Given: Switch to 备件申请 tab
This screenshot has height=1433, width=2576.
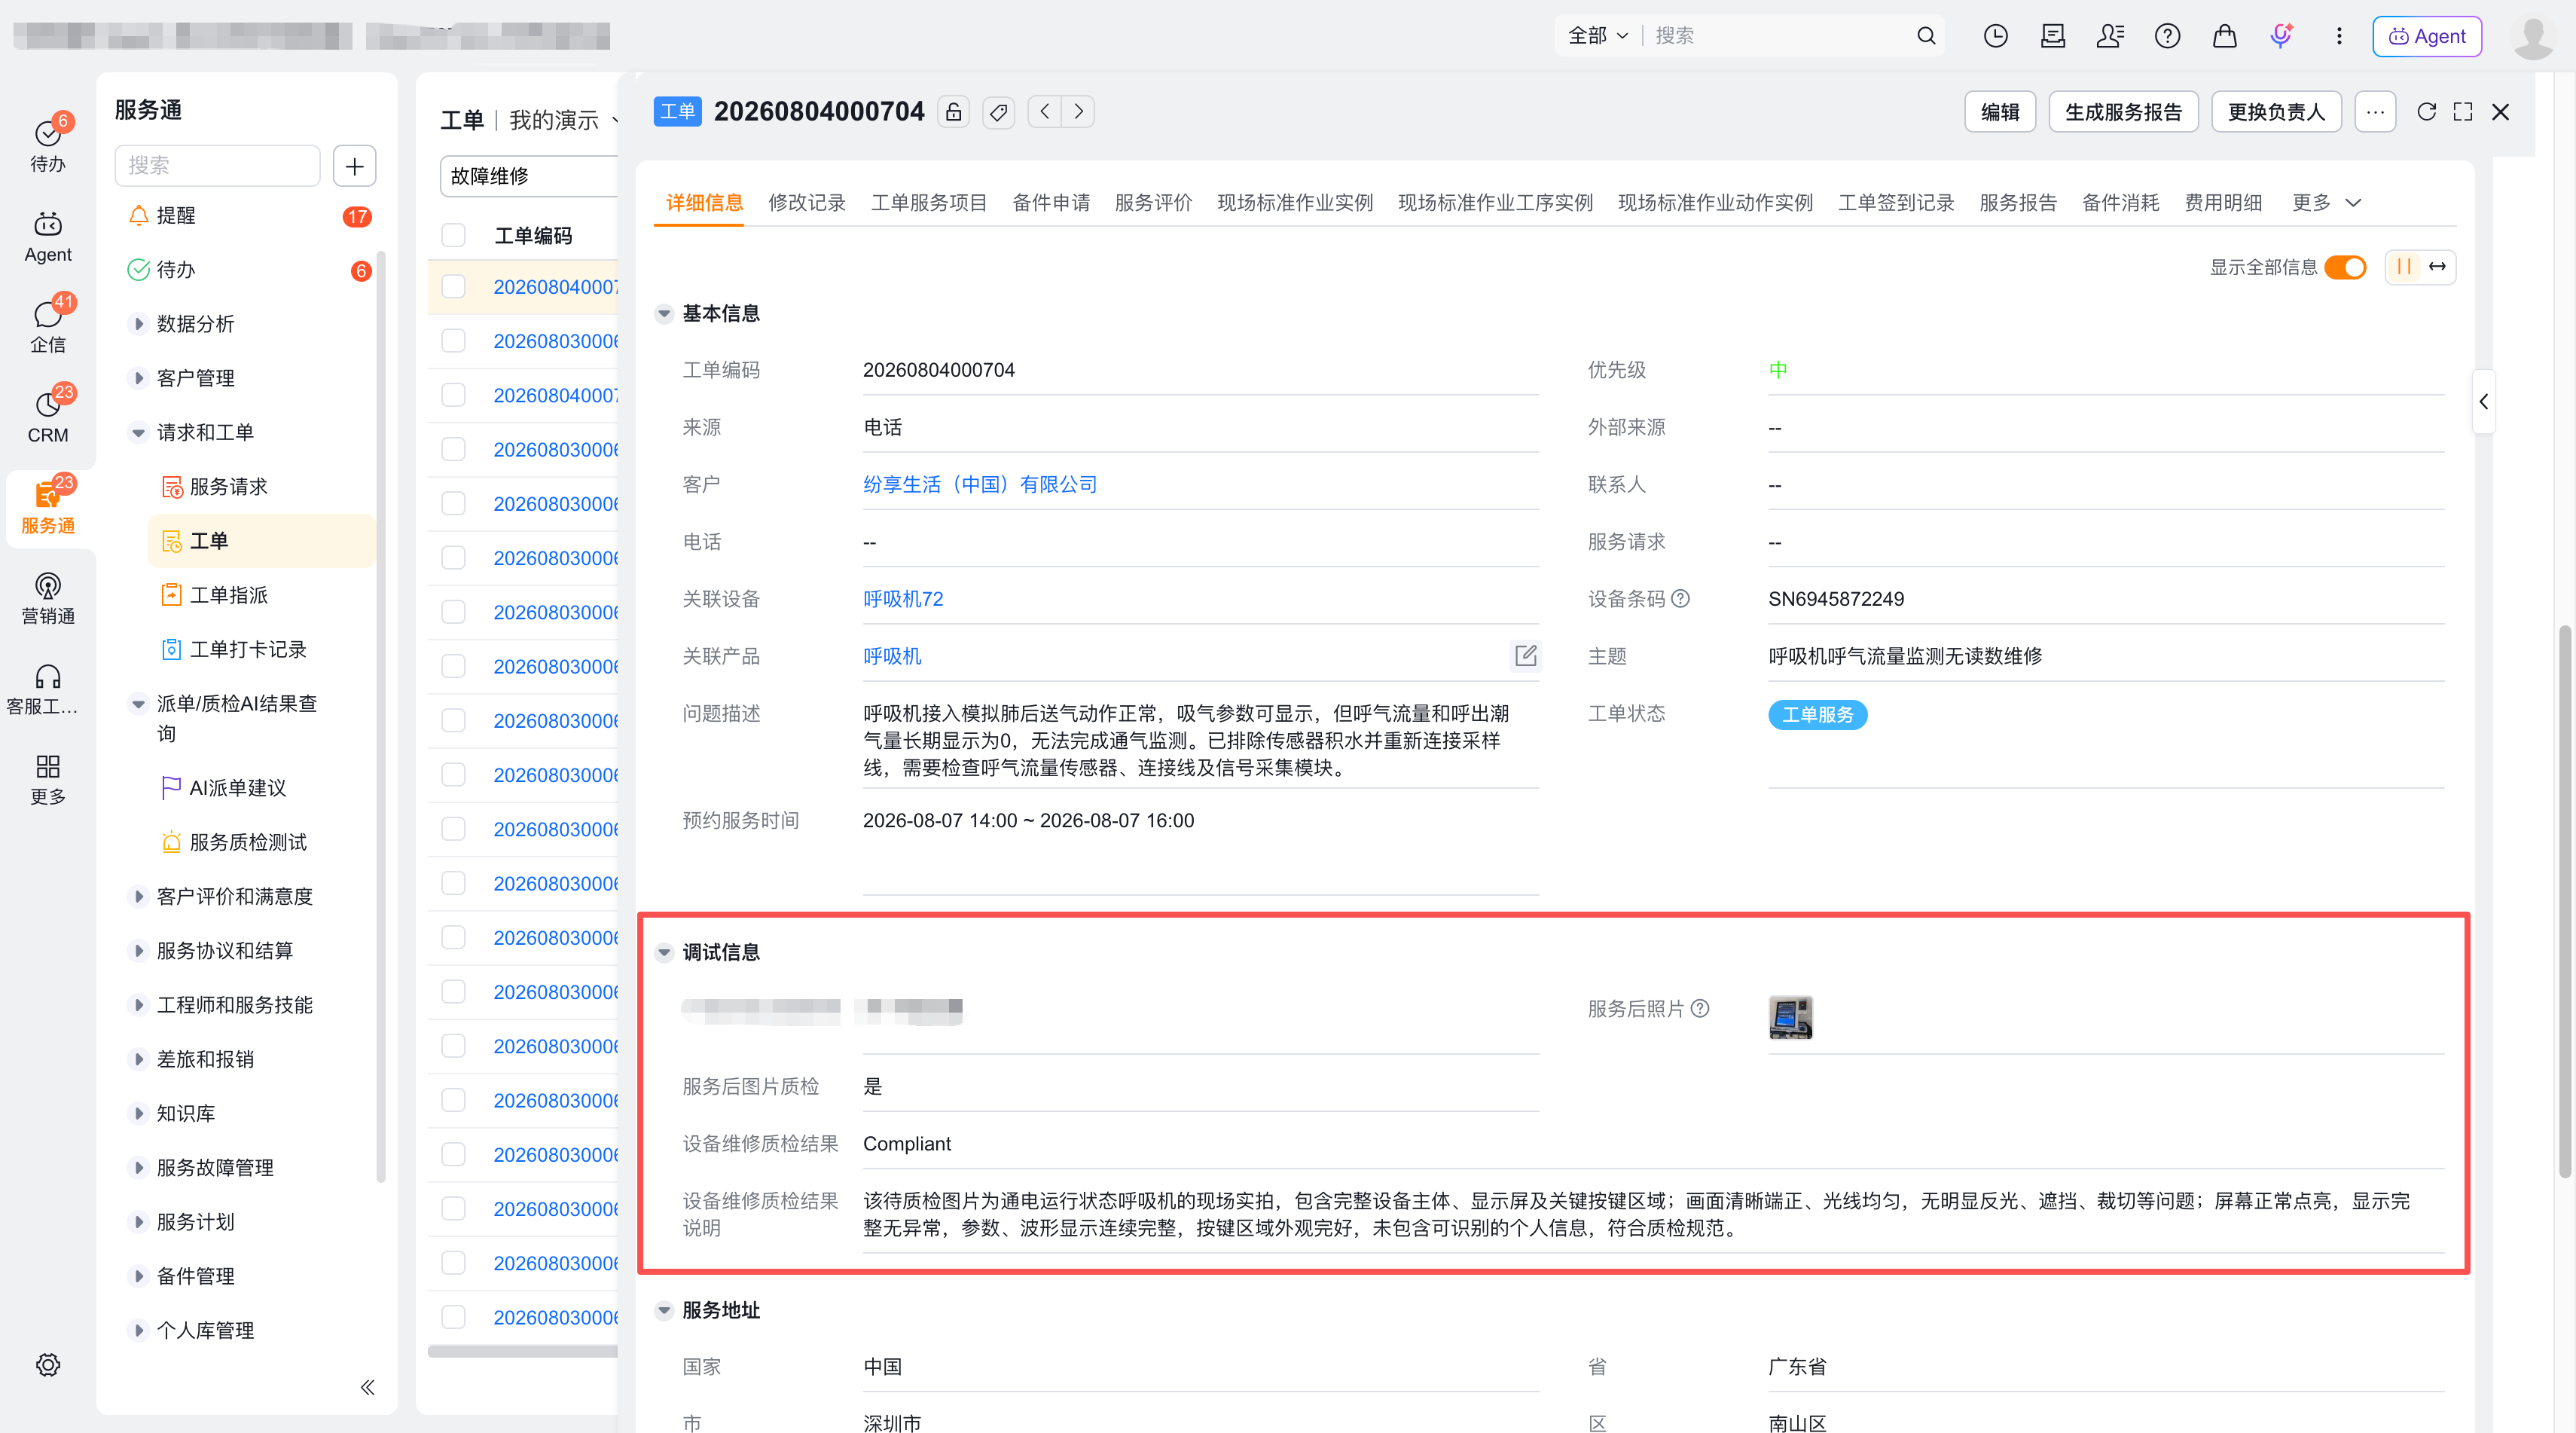Looking at the screenshot, I should (1050, 203).
